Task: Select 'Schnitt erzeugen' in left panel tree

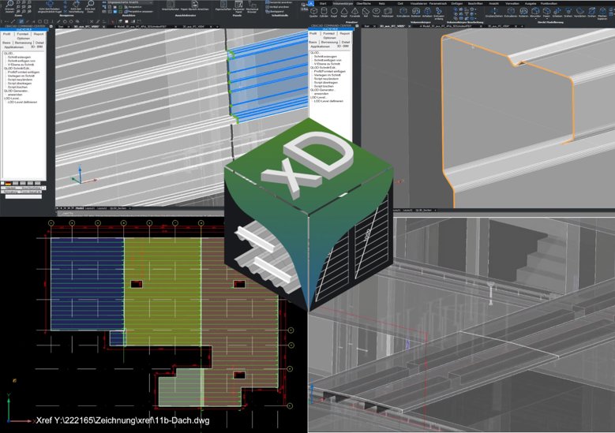Action: pyautogui.click(x=19, y=58)
